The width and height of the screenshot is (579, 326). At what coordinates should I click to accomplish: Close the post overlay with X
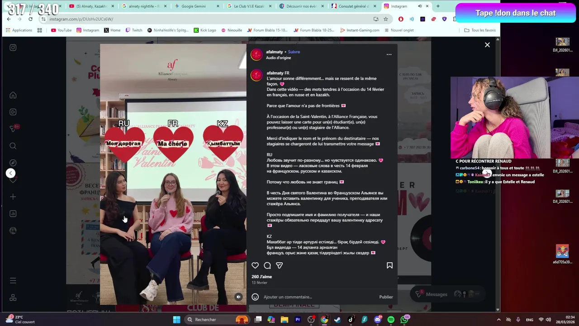click(487, 45)
